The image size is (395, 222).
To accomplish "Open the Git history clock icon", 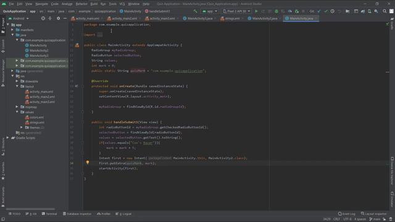I will click(333, 11).
